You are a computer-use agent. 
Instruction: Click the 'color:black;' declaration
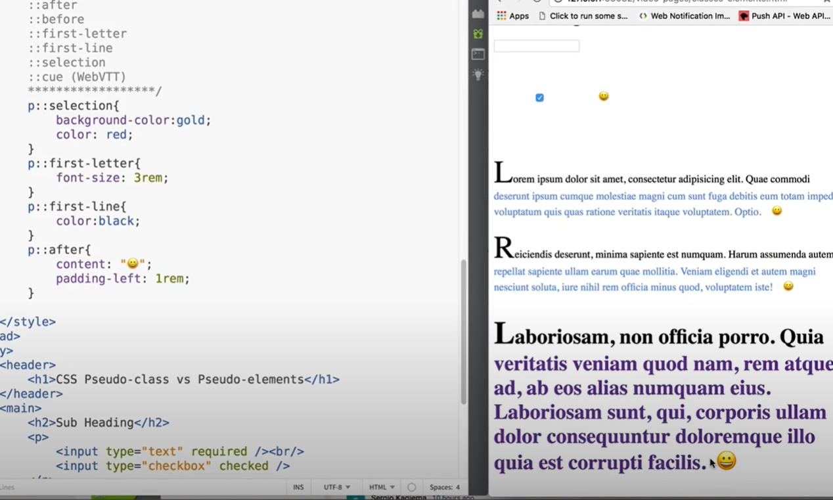(x=98, y=221)
